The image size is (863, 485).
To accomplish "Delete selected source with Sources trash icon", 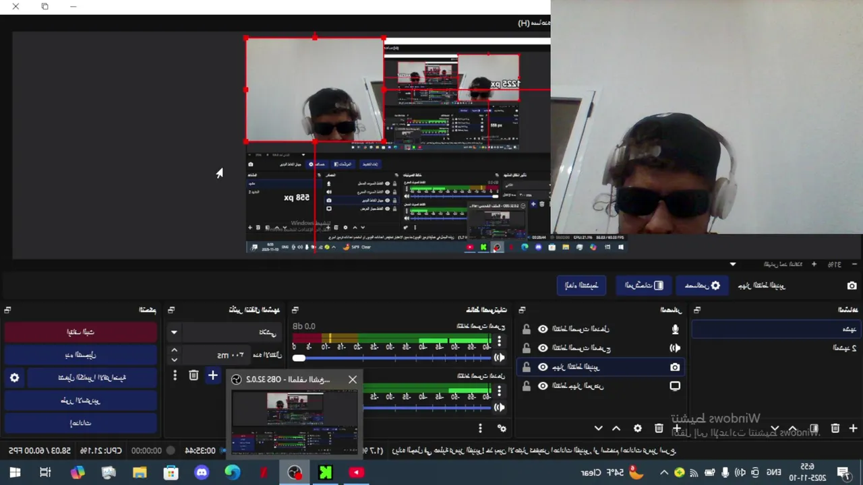I will pyautogui.click(x=659, y=428).
